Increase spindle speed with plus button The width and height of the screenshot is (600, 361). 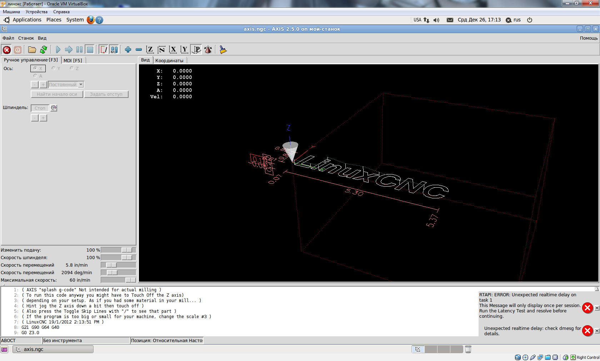43,118
